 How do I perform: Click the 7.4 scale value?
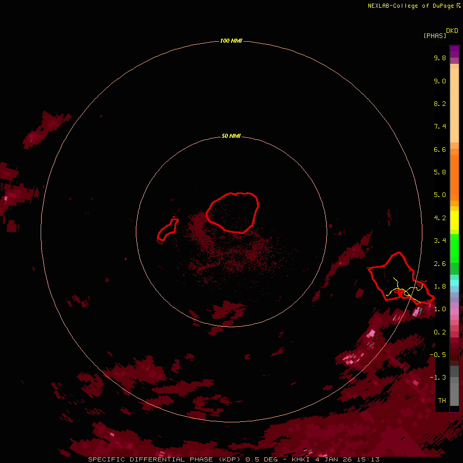440,127
